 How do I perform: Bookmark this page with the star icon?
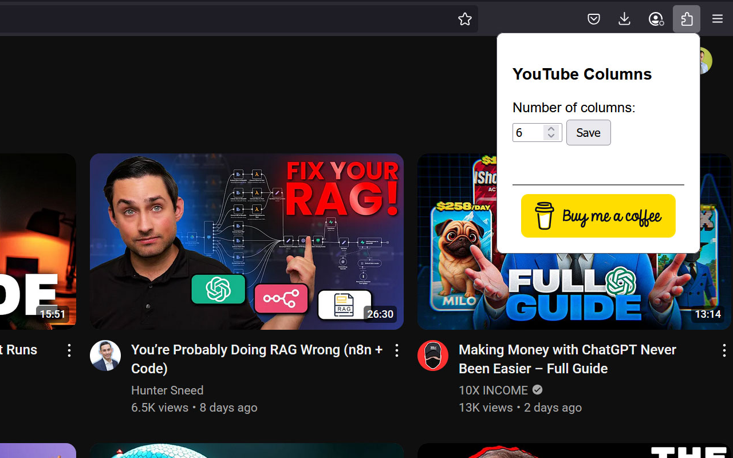[x=465, y=19]
